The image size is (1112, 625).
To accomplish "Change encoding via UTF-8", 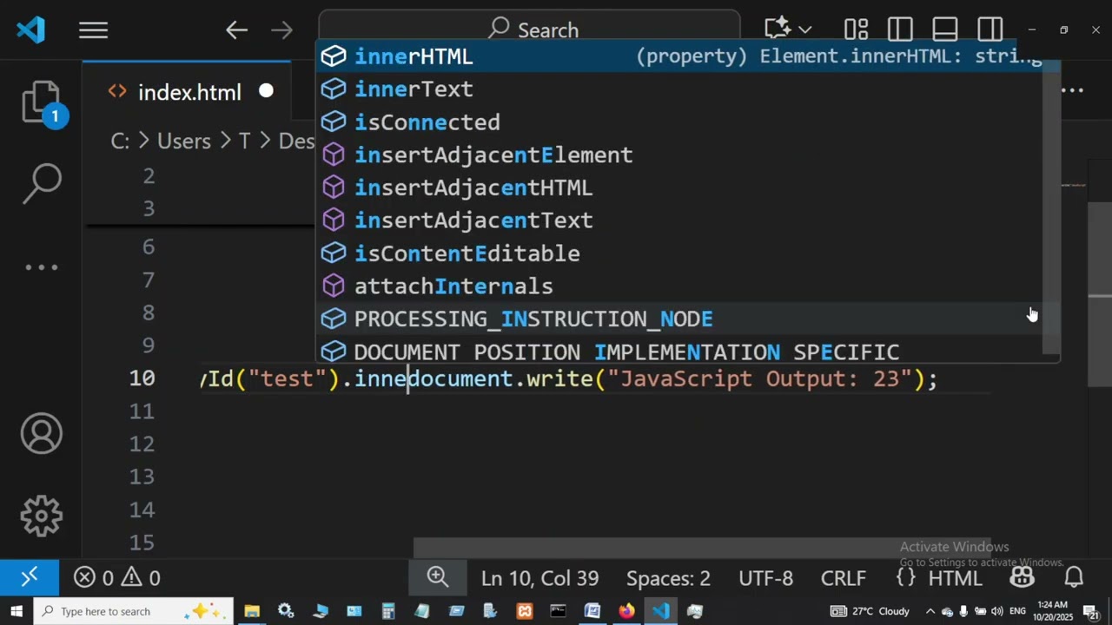I will coord(765,578).
